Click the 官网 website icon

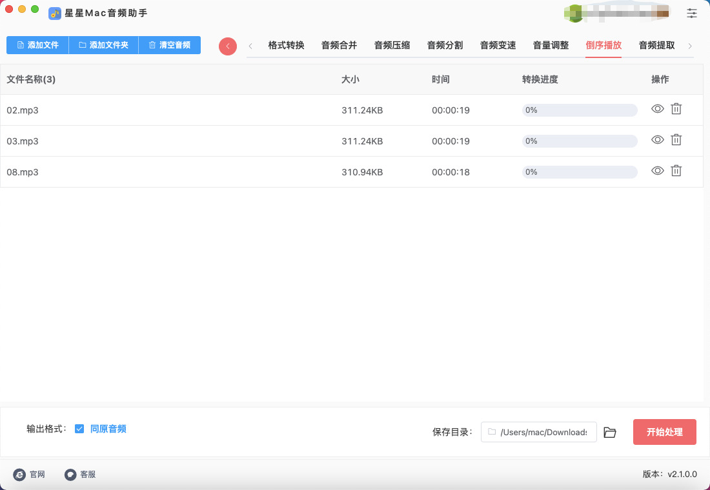pyautogui.click(x=19, y=475)
